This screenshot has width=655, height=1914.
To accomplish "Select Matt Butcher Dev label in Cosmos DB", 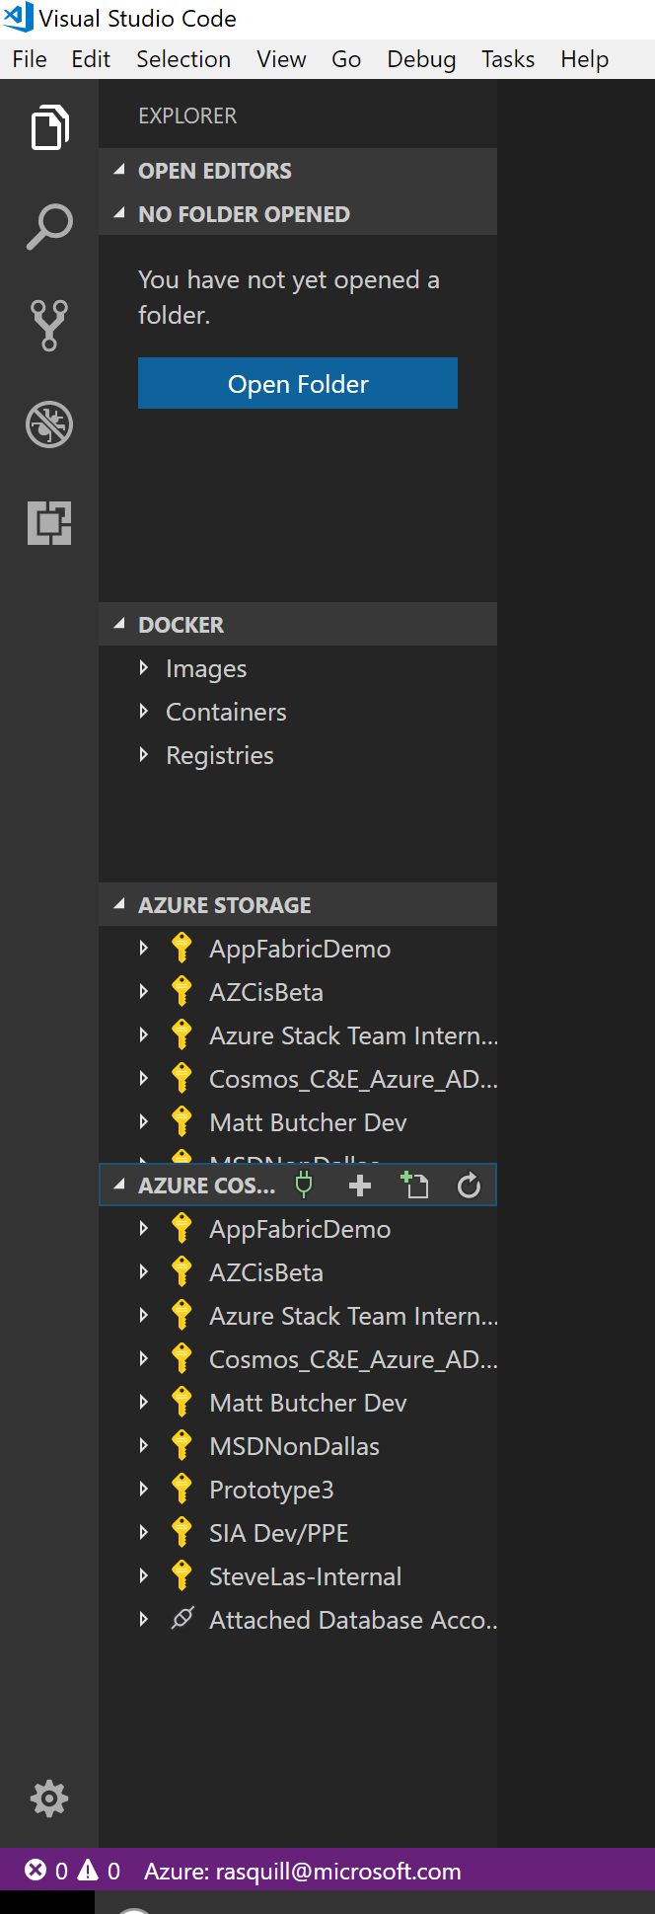I will pyautogui.click(x=308, y=1403).
